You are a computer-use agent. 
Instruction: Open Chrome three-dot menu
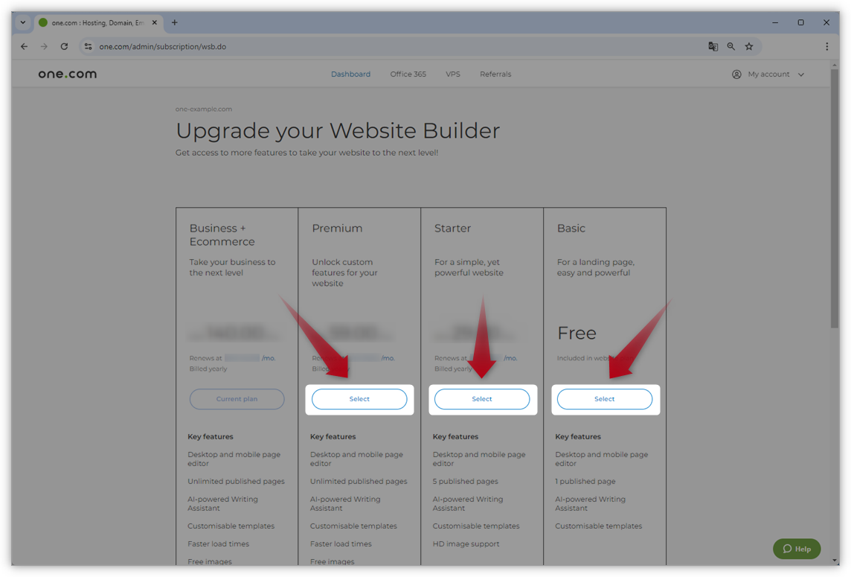pyautogui.click(x=826, y=46)
